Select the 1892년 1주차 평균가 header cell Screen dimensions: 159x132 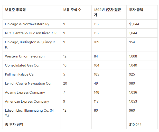click(x=107, y=12)
